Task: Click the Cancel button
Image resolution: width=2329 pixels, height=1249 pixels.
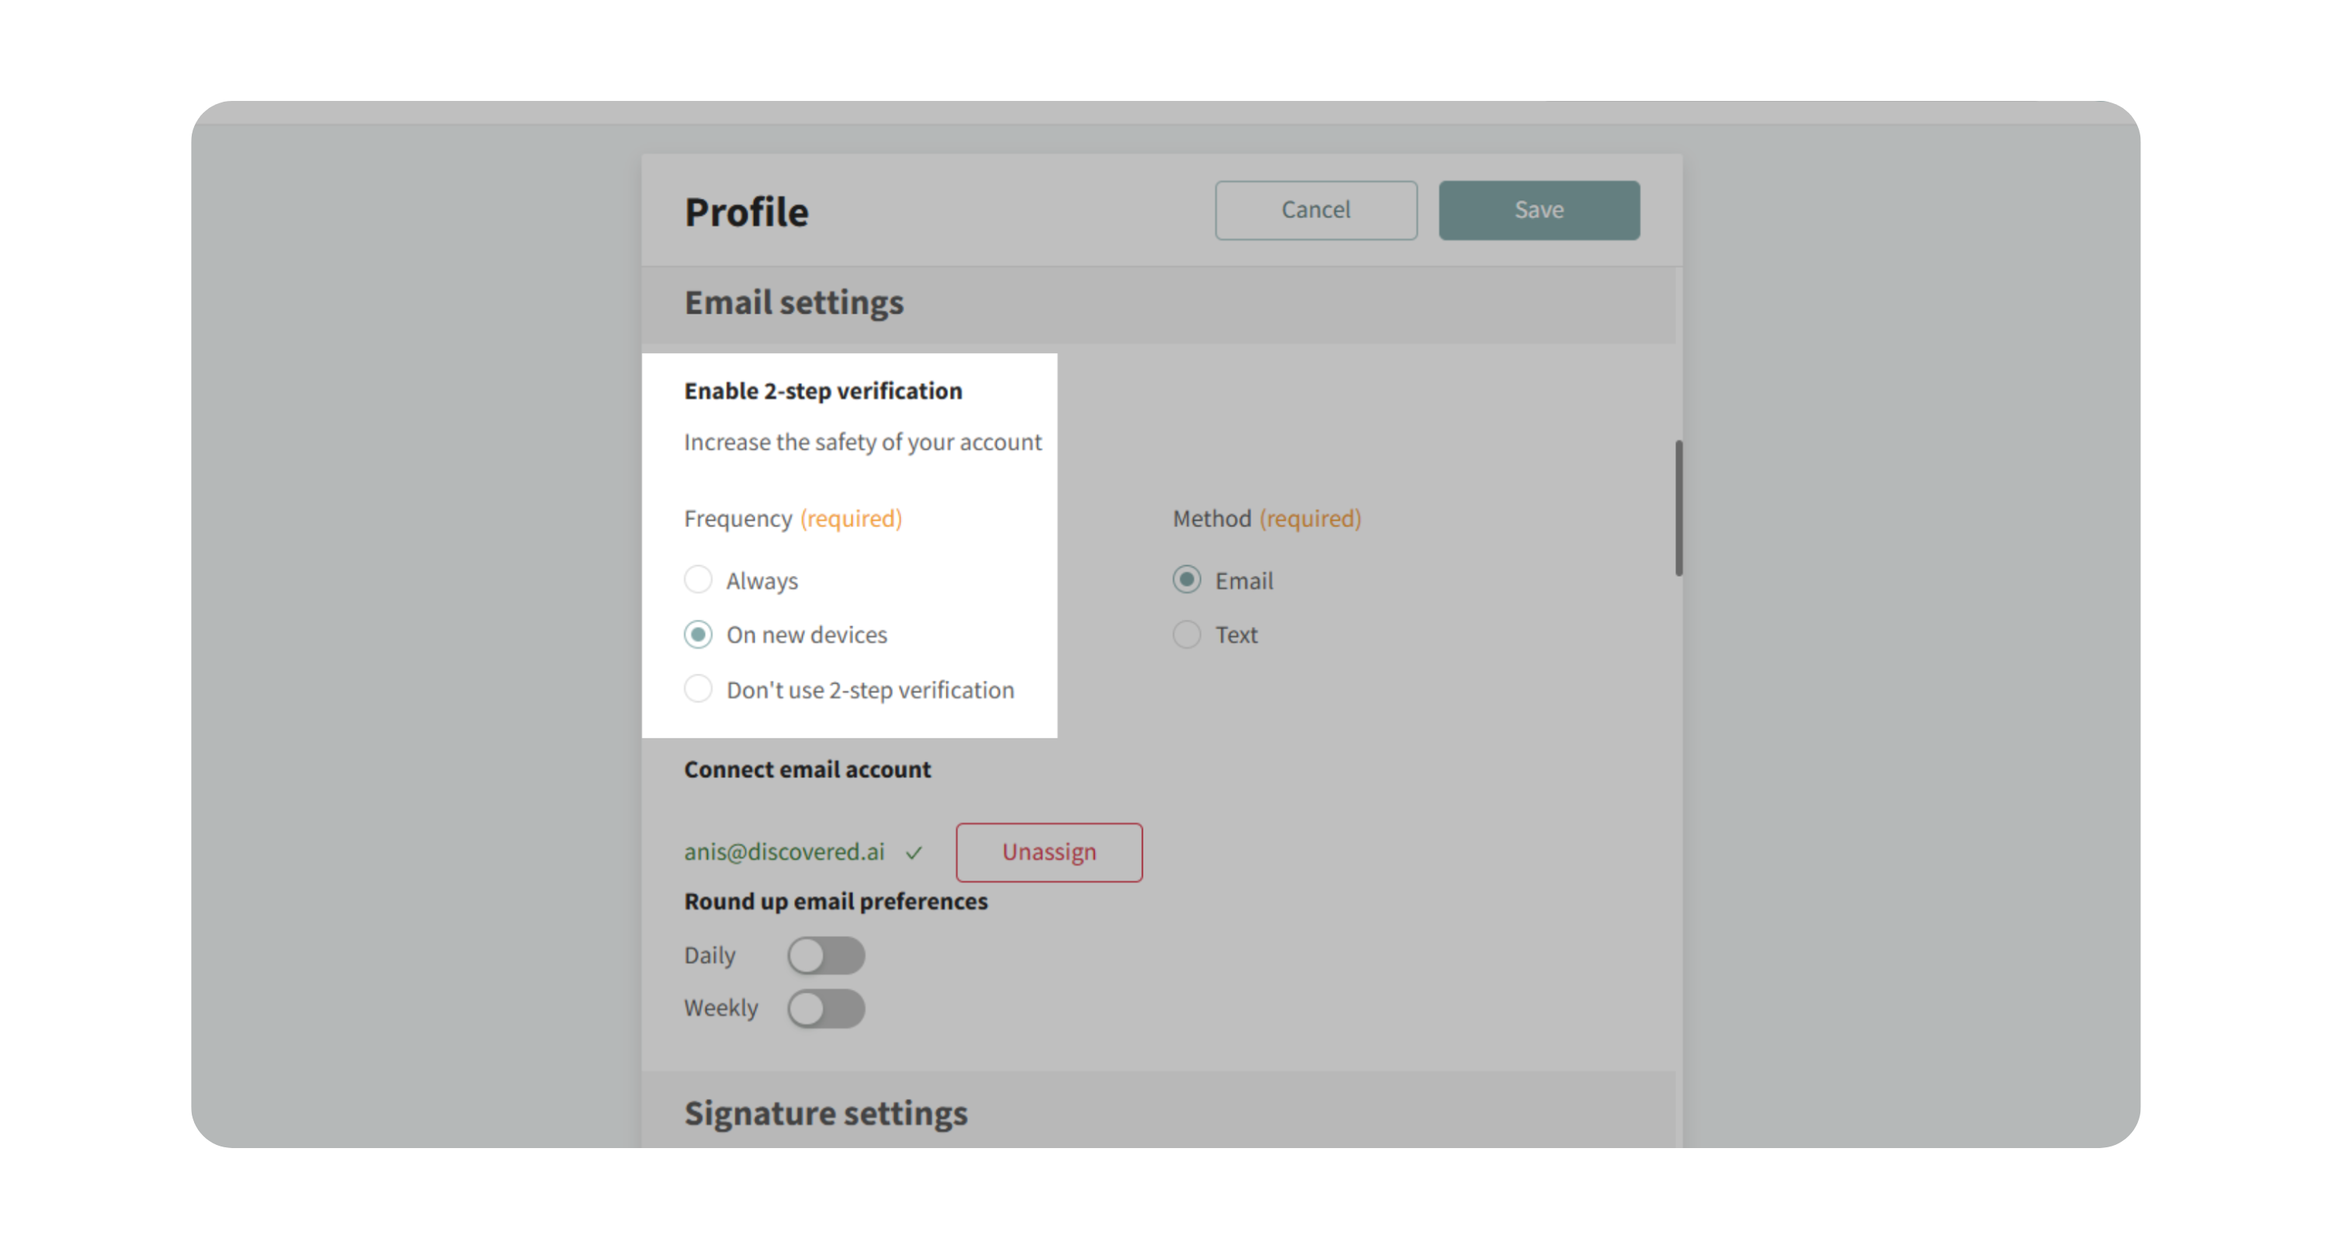Action: point(1315,210)
